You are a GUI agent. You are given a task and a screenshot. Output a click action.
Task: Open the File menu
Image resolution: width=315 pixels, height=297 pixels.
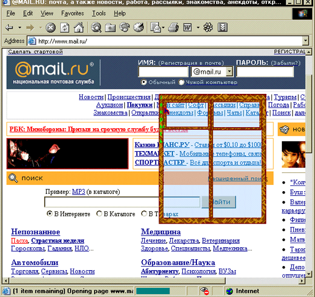pos(11,13)
